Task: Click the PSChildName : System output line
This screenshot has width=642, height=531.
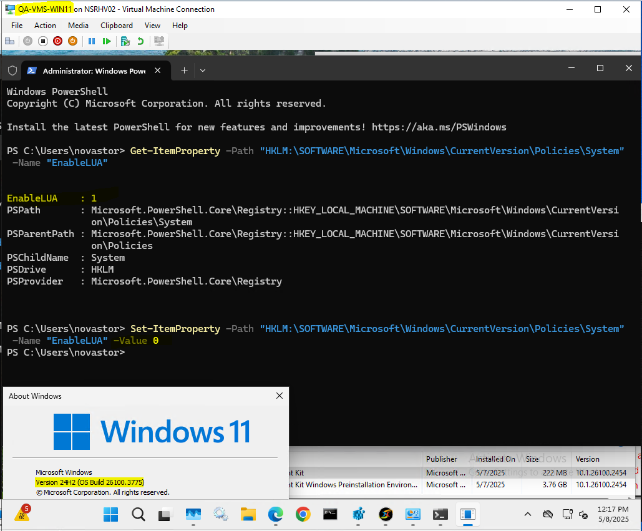Action: 66,258
